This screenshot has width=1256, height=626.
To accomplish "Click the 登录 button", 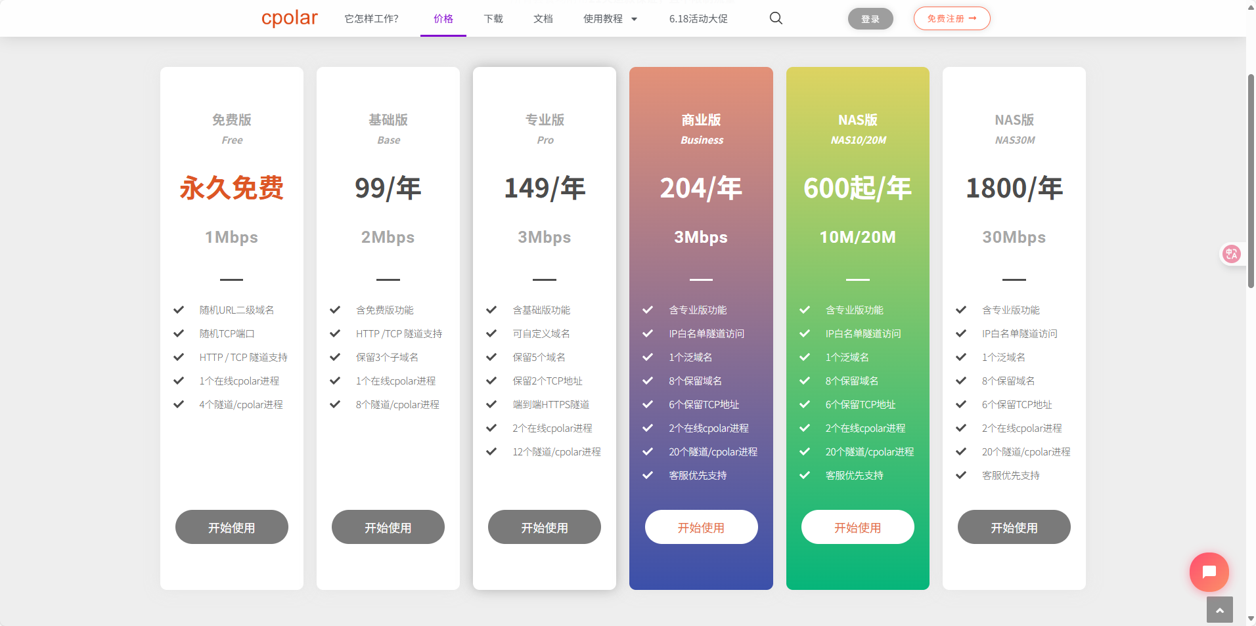I will pos(870,19).
